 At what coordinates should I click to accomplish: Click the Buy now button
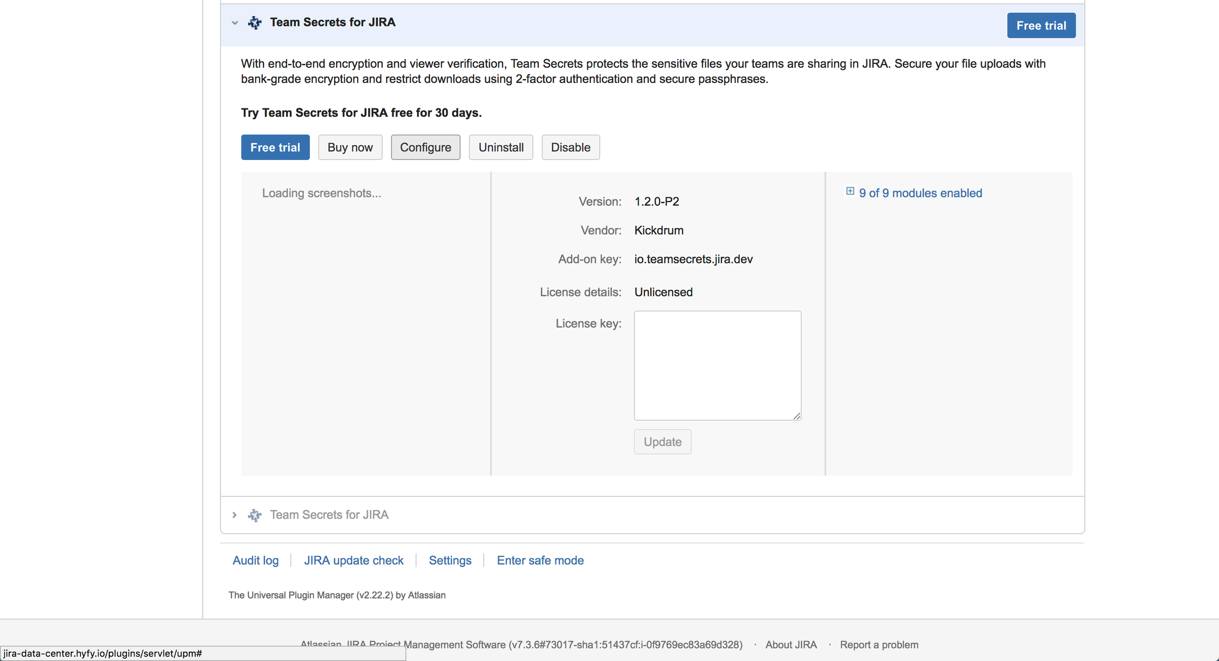(350, 147)
